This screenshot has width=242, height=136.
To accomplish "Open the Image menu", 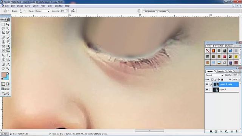I will [20, 6].
